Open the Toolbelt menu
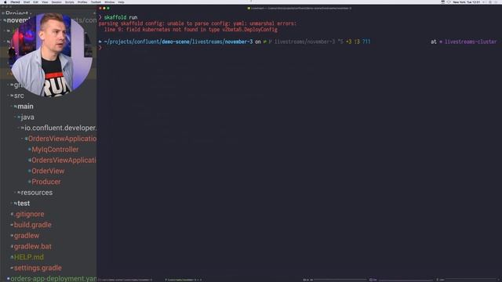 [x=96, y=2]
